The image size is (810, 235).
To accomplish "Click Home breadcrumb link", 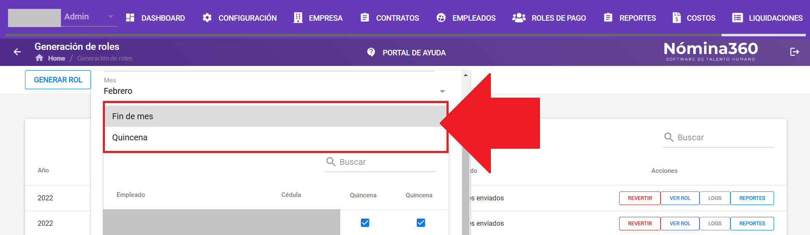I will 57,58.
